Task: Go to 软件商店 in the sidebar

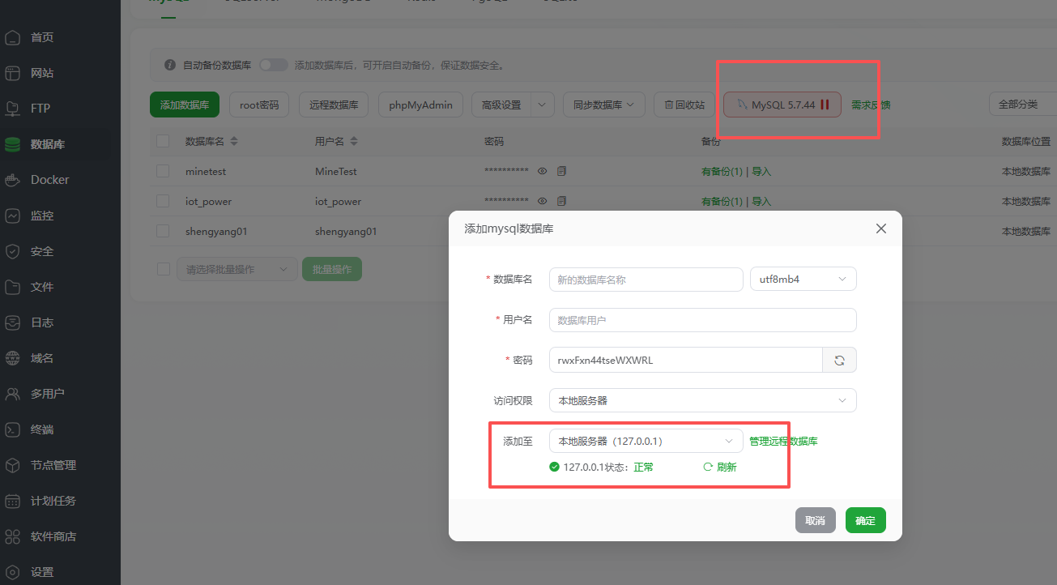Action: [x=53, y=536]
